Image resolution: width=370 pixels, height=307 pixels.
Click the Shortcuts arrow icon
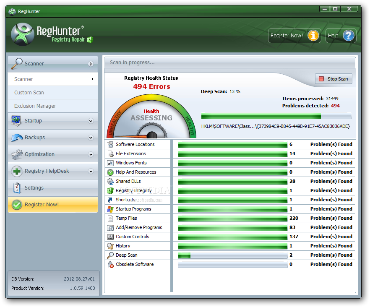tap(110, 200)
